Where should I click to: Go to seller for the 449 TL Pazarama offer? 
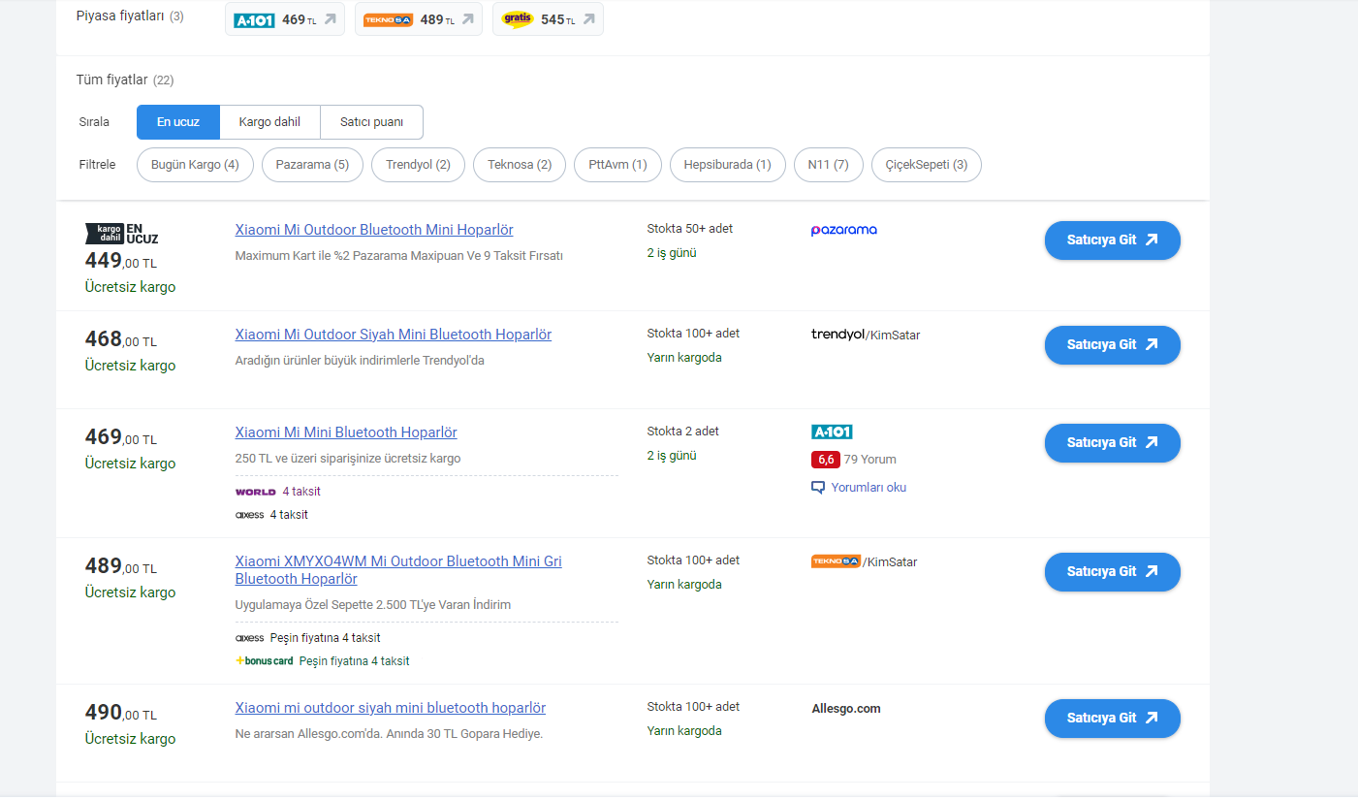[x=1112, y=240]
